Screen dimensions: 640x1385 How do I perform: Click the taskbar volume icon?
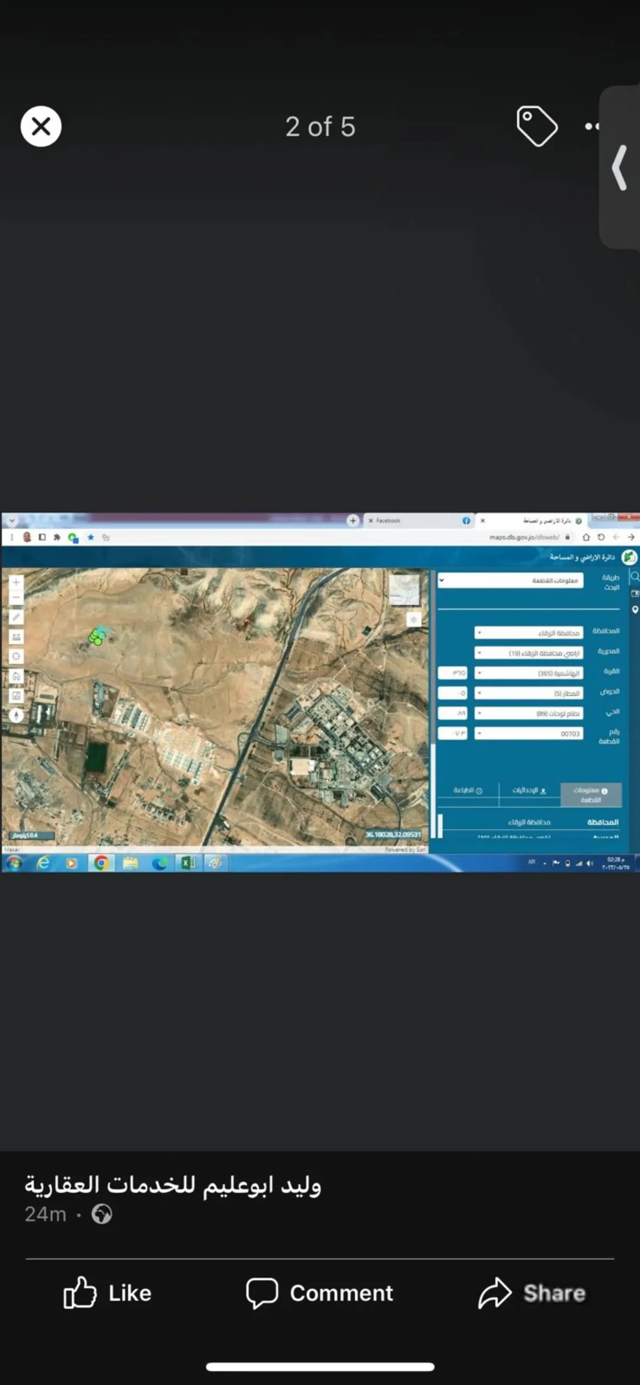[x=589, y=863]
